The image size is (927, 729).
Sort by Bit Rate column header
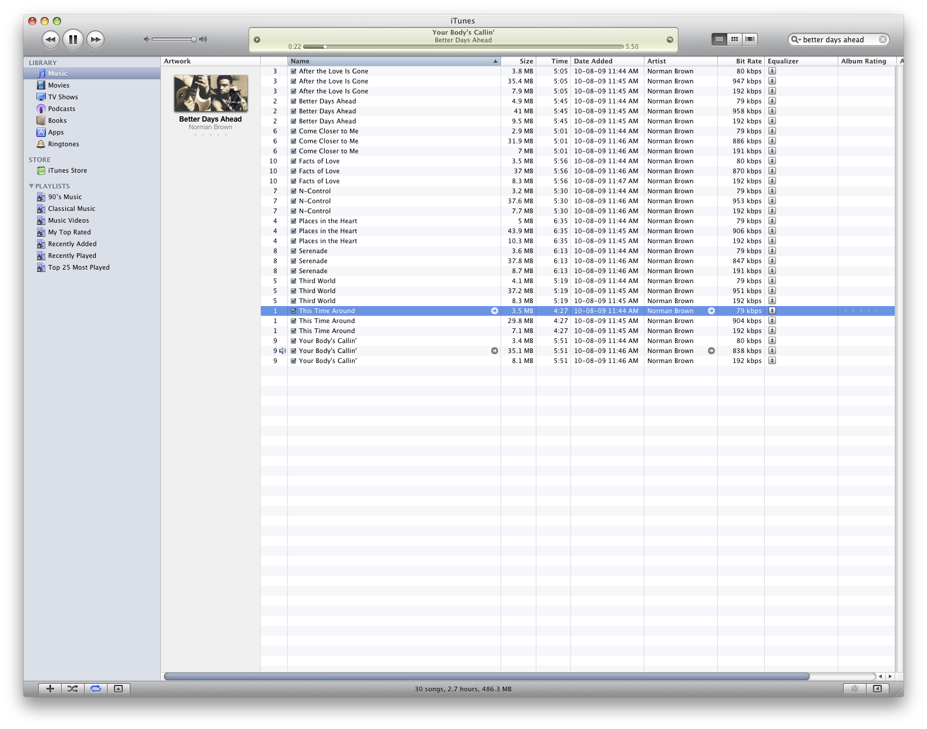tap(741, 61)
